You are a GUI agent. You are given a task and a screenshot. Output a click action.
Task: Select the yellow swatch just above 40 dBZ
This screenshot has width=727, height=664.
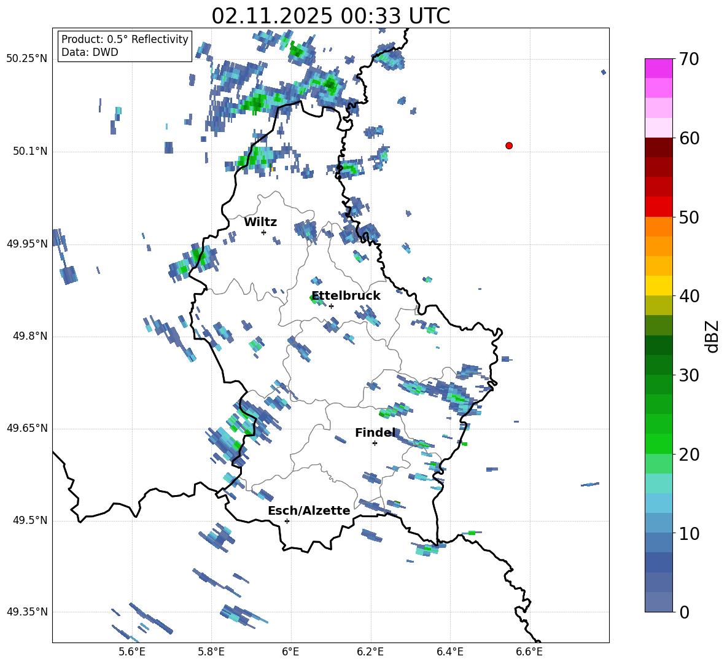click(659, 286)
